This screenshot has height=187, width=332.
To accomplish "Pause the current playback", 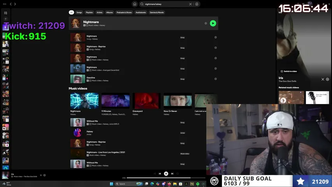I will [x=166, y=174].
